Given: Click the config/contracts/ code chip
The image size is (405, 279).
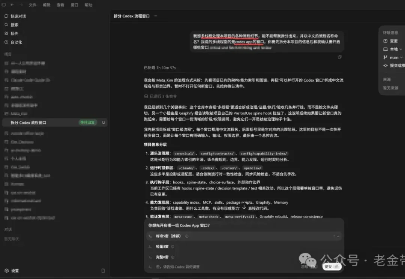Looking at the screenshot, I should coord(217,153).
